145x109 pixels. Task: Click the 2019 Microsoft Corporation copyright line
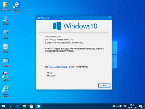click(64, 43)
